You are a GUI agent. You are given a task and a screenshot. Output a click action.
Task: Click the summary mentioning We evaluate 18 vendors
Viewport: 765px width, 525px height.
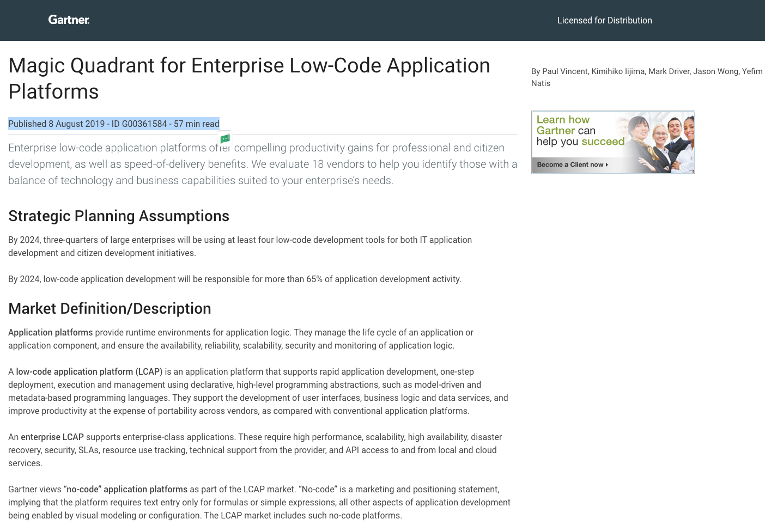[x=263, y=164]
